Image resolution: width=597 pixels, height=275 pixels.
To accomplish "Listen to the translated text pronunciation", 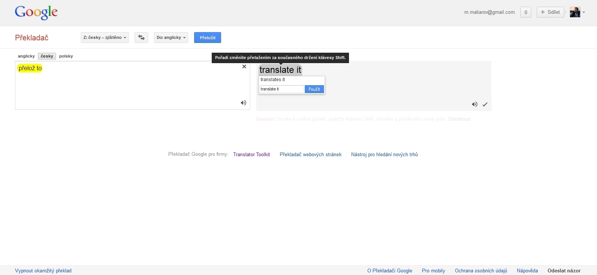I will point(475,104).
